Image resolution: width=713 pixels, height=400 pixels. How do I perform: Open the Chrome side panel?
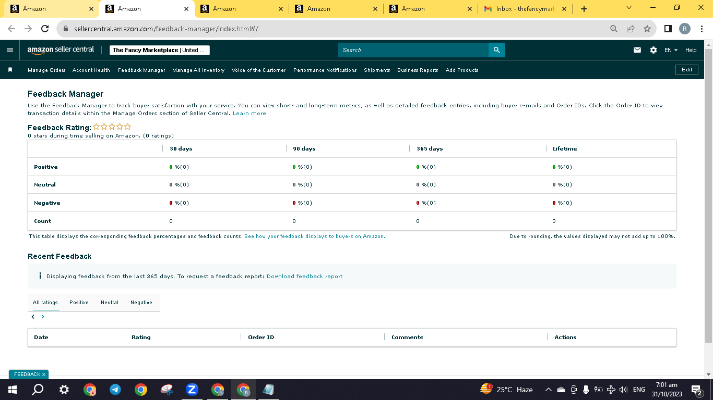pyautogui.click(x=668, y=29)
